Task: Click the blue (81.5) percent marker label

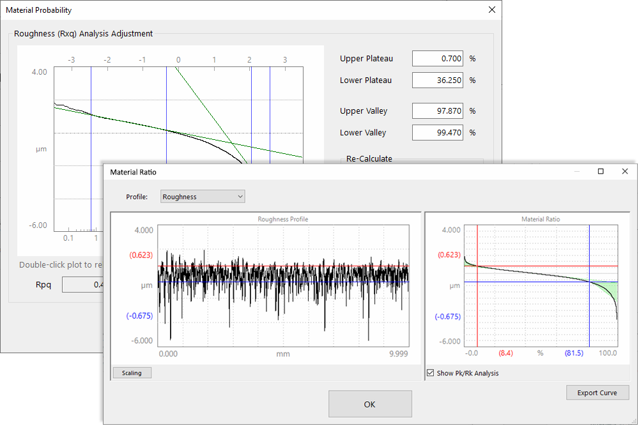Action: (574, 353)
